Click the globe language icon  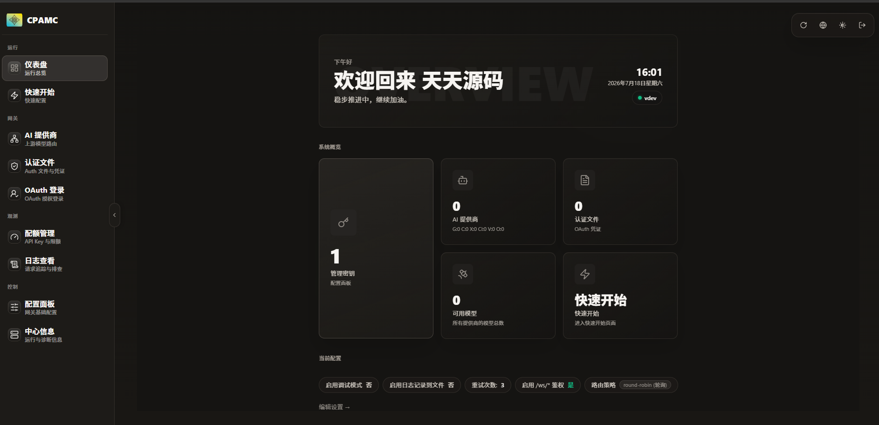823,25
